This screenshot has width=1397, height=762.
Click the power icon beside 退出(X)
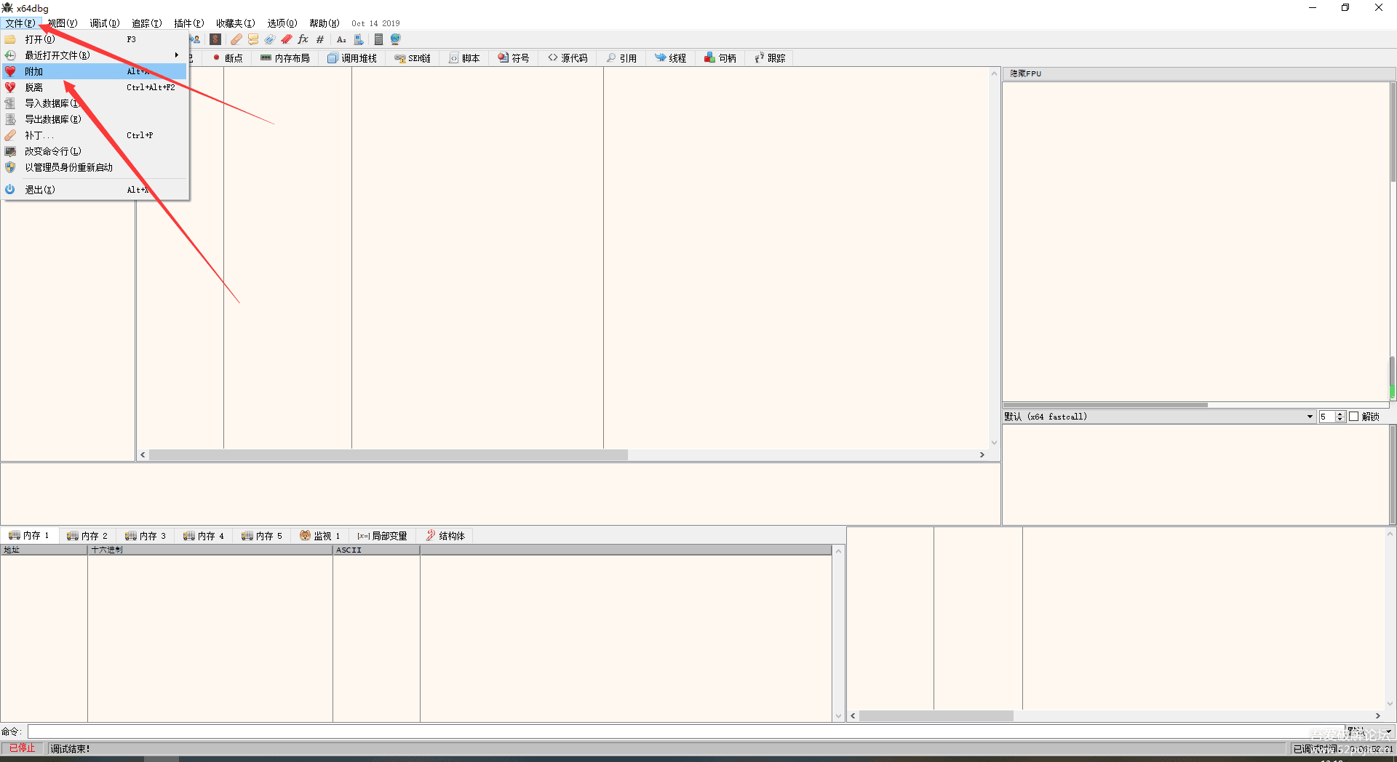click(10, 190)
